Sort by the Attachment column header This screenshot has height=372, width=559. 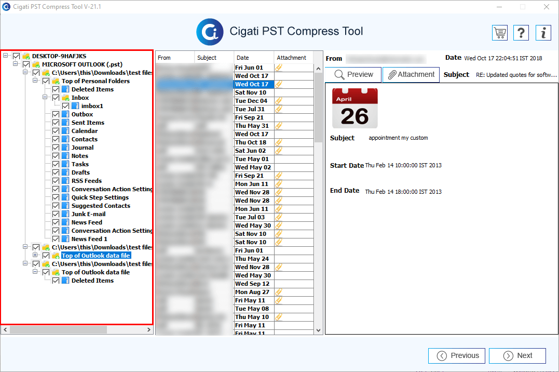(x=293, y=58)
